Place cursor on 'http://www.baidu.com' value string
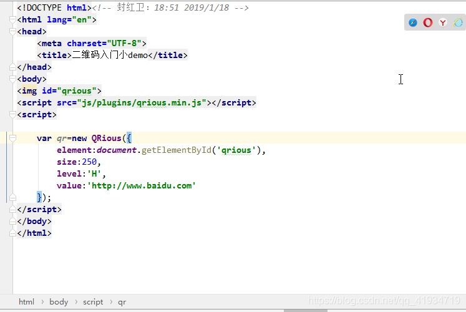The height and width of the screenshot is (312, 466). [x=142, y=186]
